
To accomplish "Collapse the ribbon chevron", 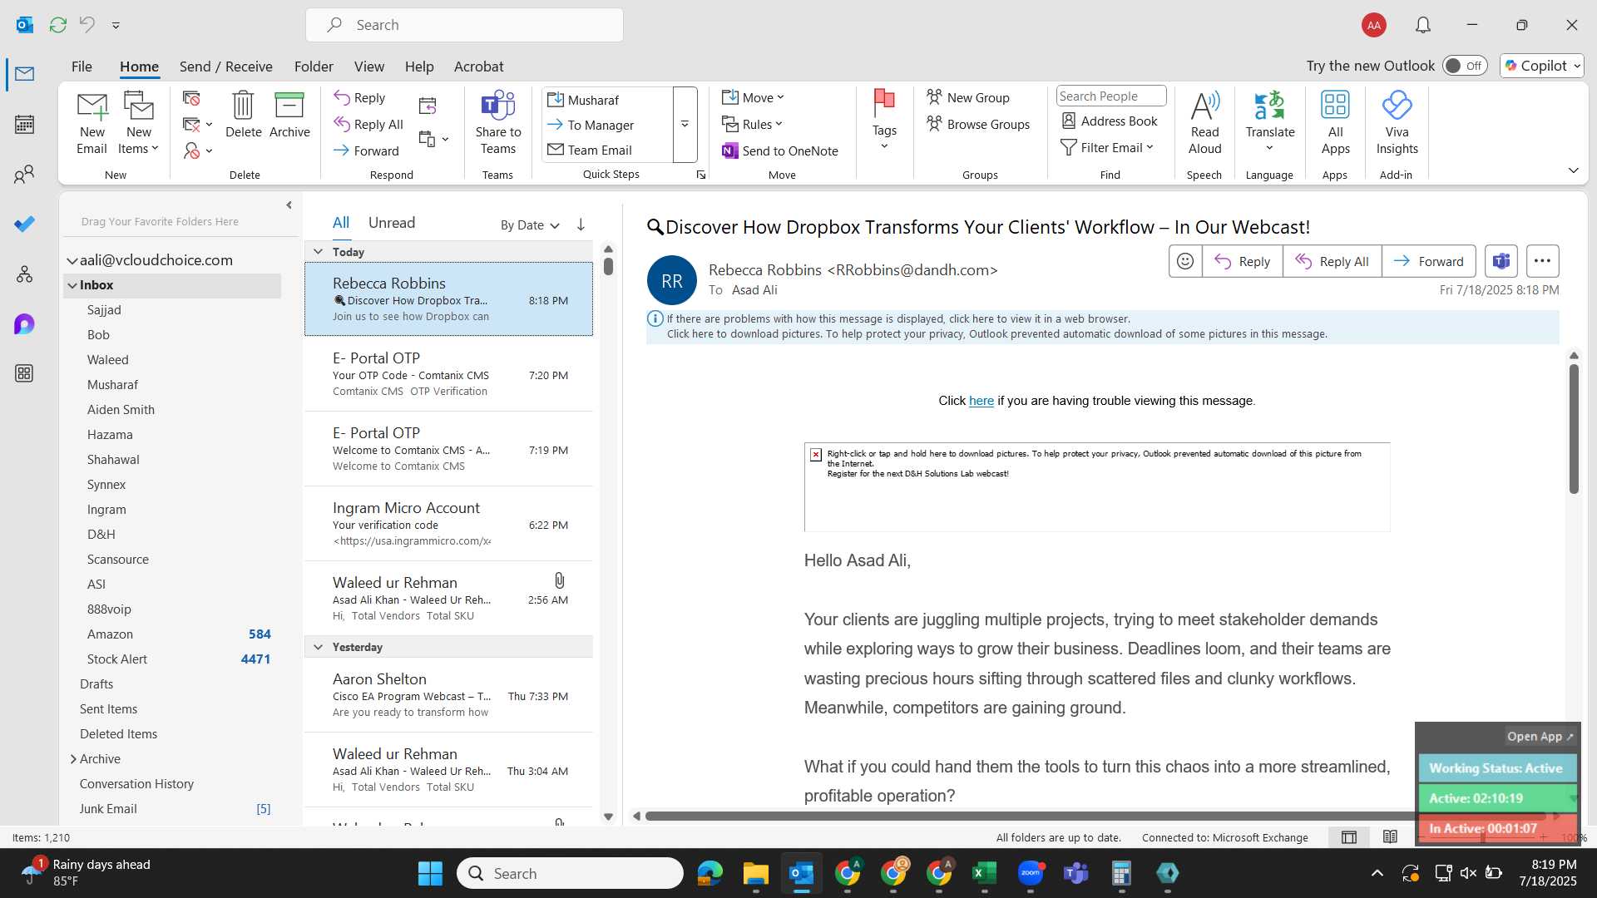I will tap(1573, 170).
